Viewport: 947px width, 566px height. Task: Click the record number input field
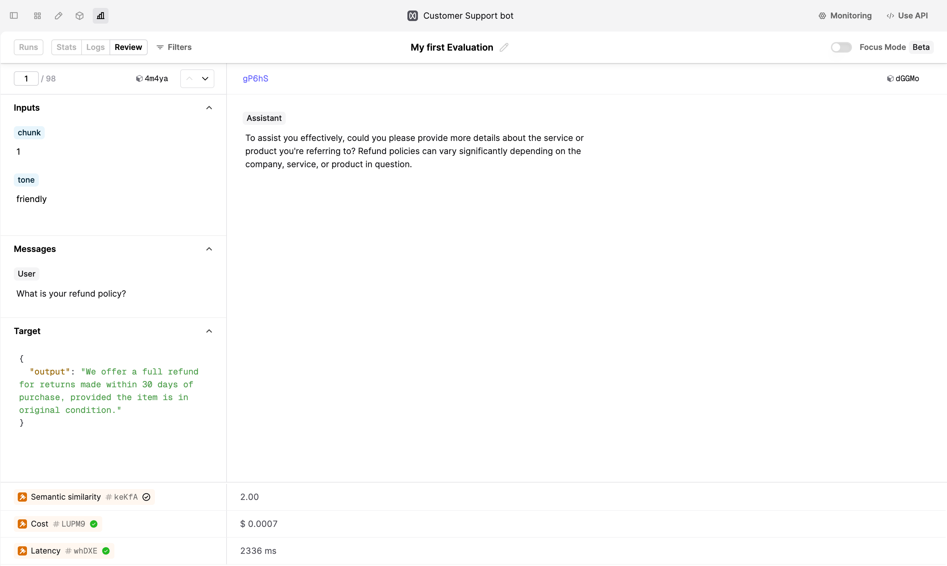click(x=26, y=79)
